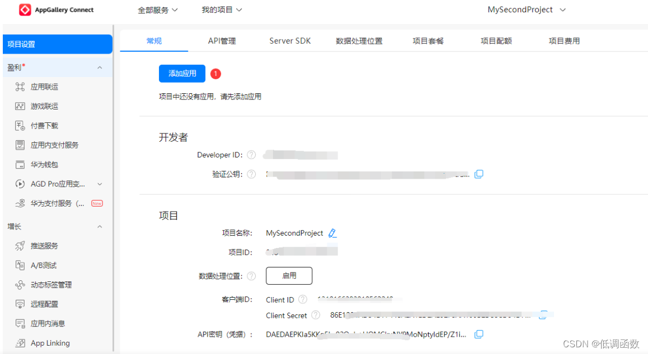Viewport: 648px width, 354px height.
Task: Open the 我的项目 dropdown
Action: click(x=222, y=10)
